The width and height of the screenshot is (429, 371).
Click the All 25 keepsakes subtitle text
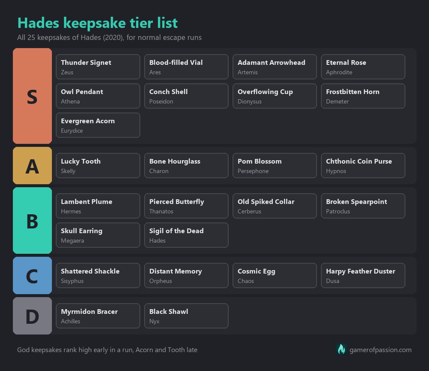point(109,37)
